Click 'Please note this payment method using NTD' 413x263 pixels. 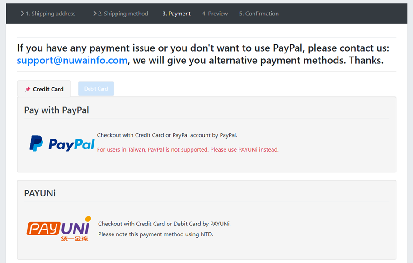155,234
